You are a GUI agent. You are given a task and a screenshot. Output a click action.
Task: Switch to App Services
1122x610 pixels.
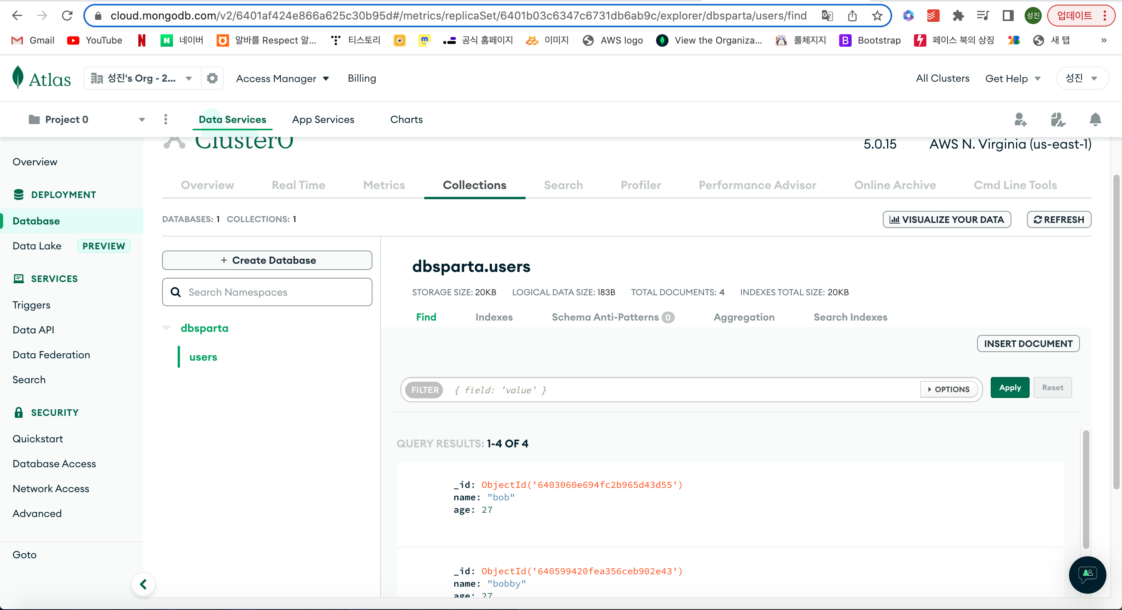tap(323, 119)
